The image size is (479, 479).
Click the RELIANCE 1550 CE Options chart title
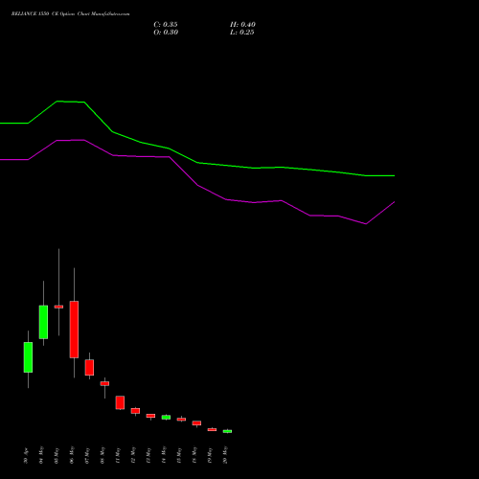70,14
